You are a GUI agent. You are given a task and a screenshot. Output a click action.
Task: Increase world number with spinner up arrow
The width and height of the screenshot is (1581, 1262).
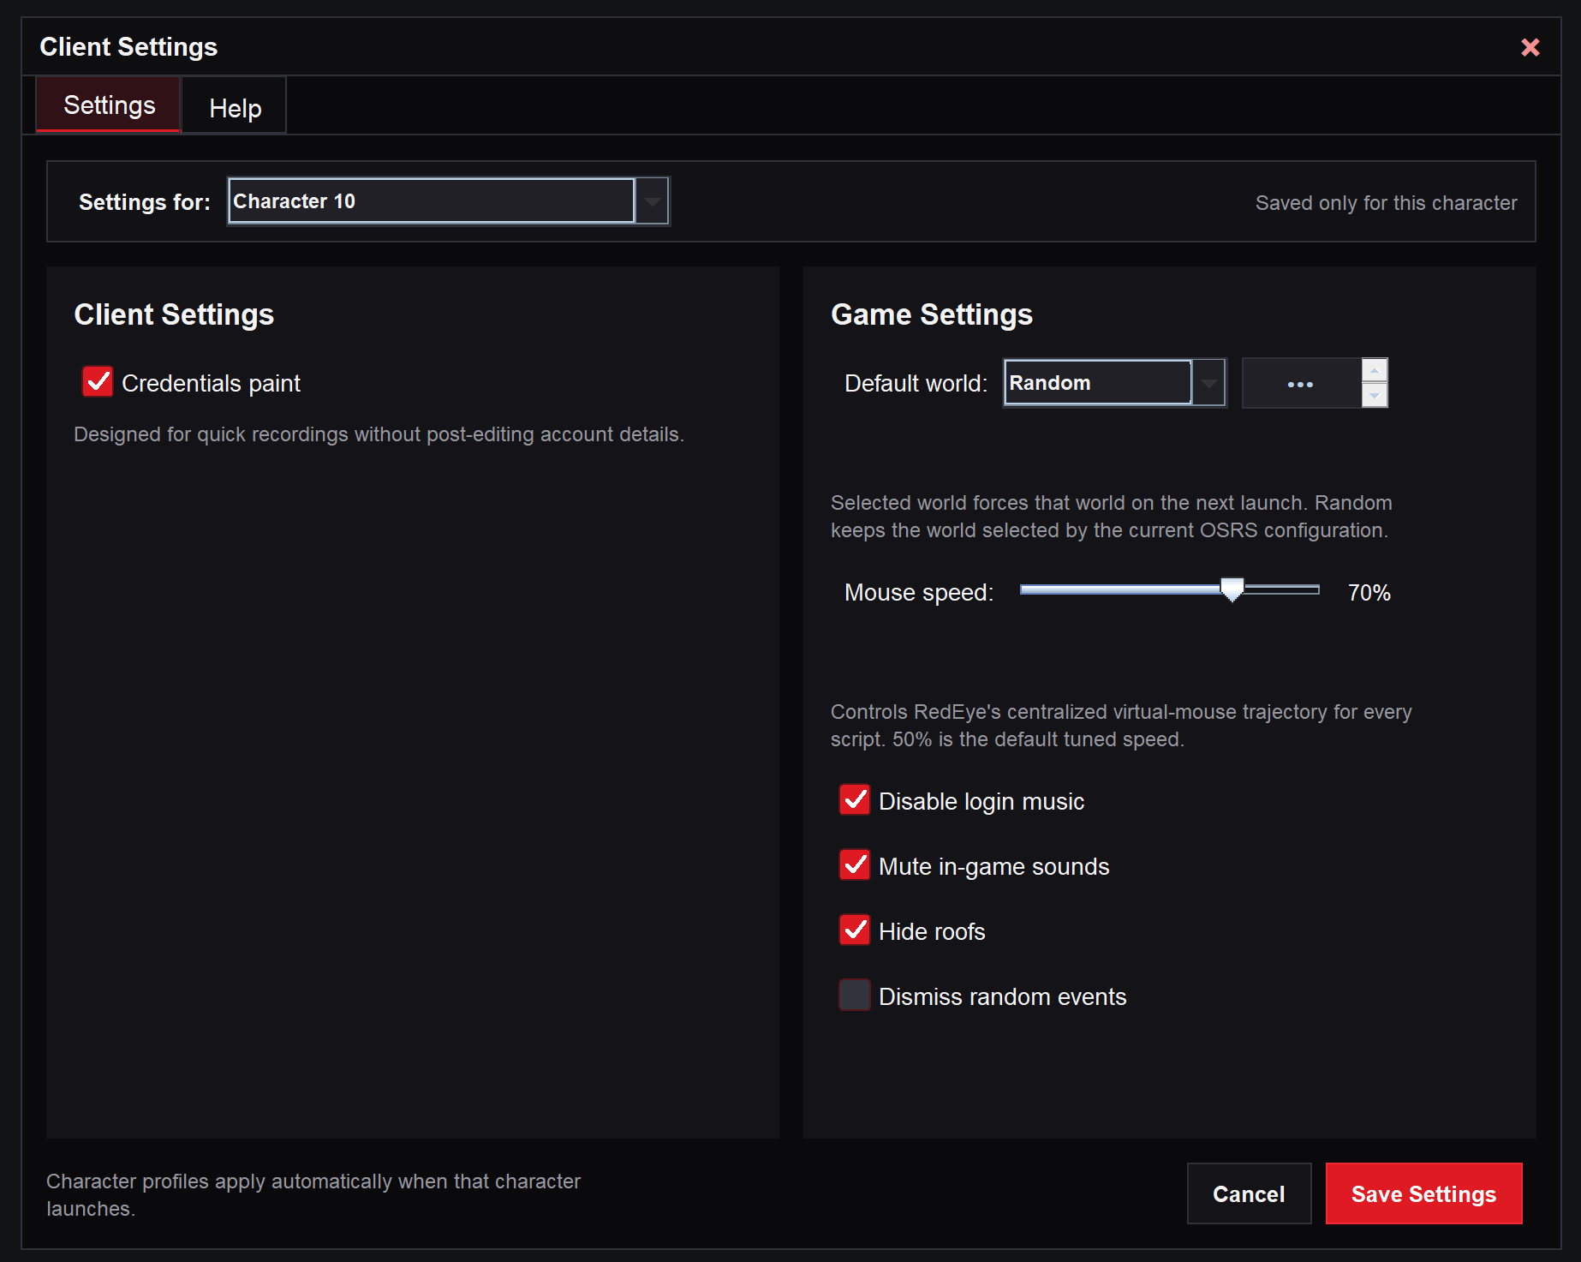(x=1375, y=370)
